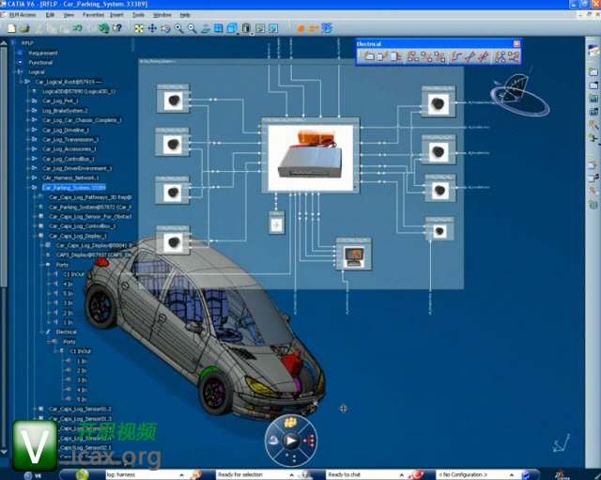Select the Rotate view tool
This screenshot has height=480, width=601.
(165, 28)
